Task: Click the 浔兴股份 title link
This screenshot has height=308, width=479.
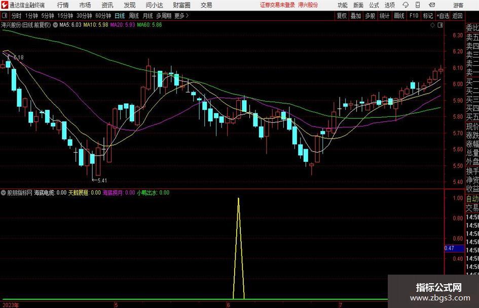Action: pyautogui.click(x=308, y=5)
